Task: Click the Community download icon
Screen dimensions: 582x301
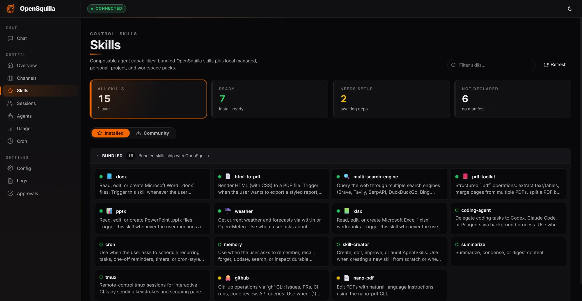Action: pyautogui.click(x=139, y=133)
